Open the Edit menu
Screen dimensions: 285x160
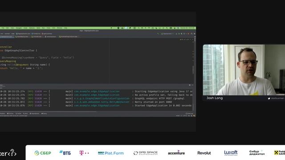click(x=7, y=28)
